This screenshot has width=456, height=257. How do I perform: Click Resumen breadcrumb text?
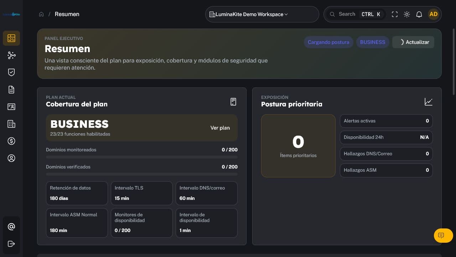coord(67,14)
